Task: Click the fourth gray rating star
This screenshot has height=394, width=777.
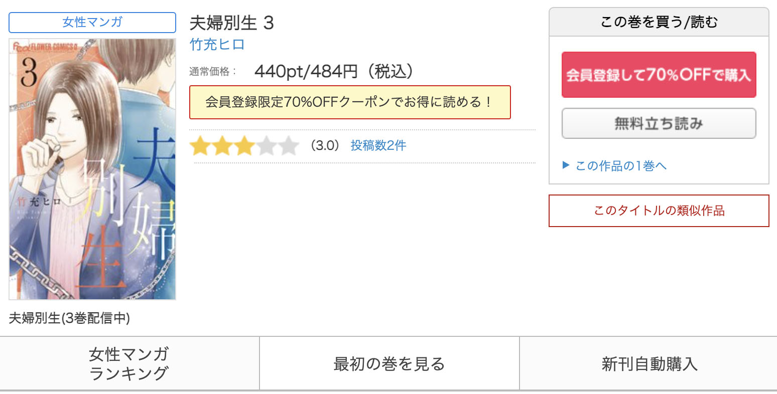Action: click(267, 146)
